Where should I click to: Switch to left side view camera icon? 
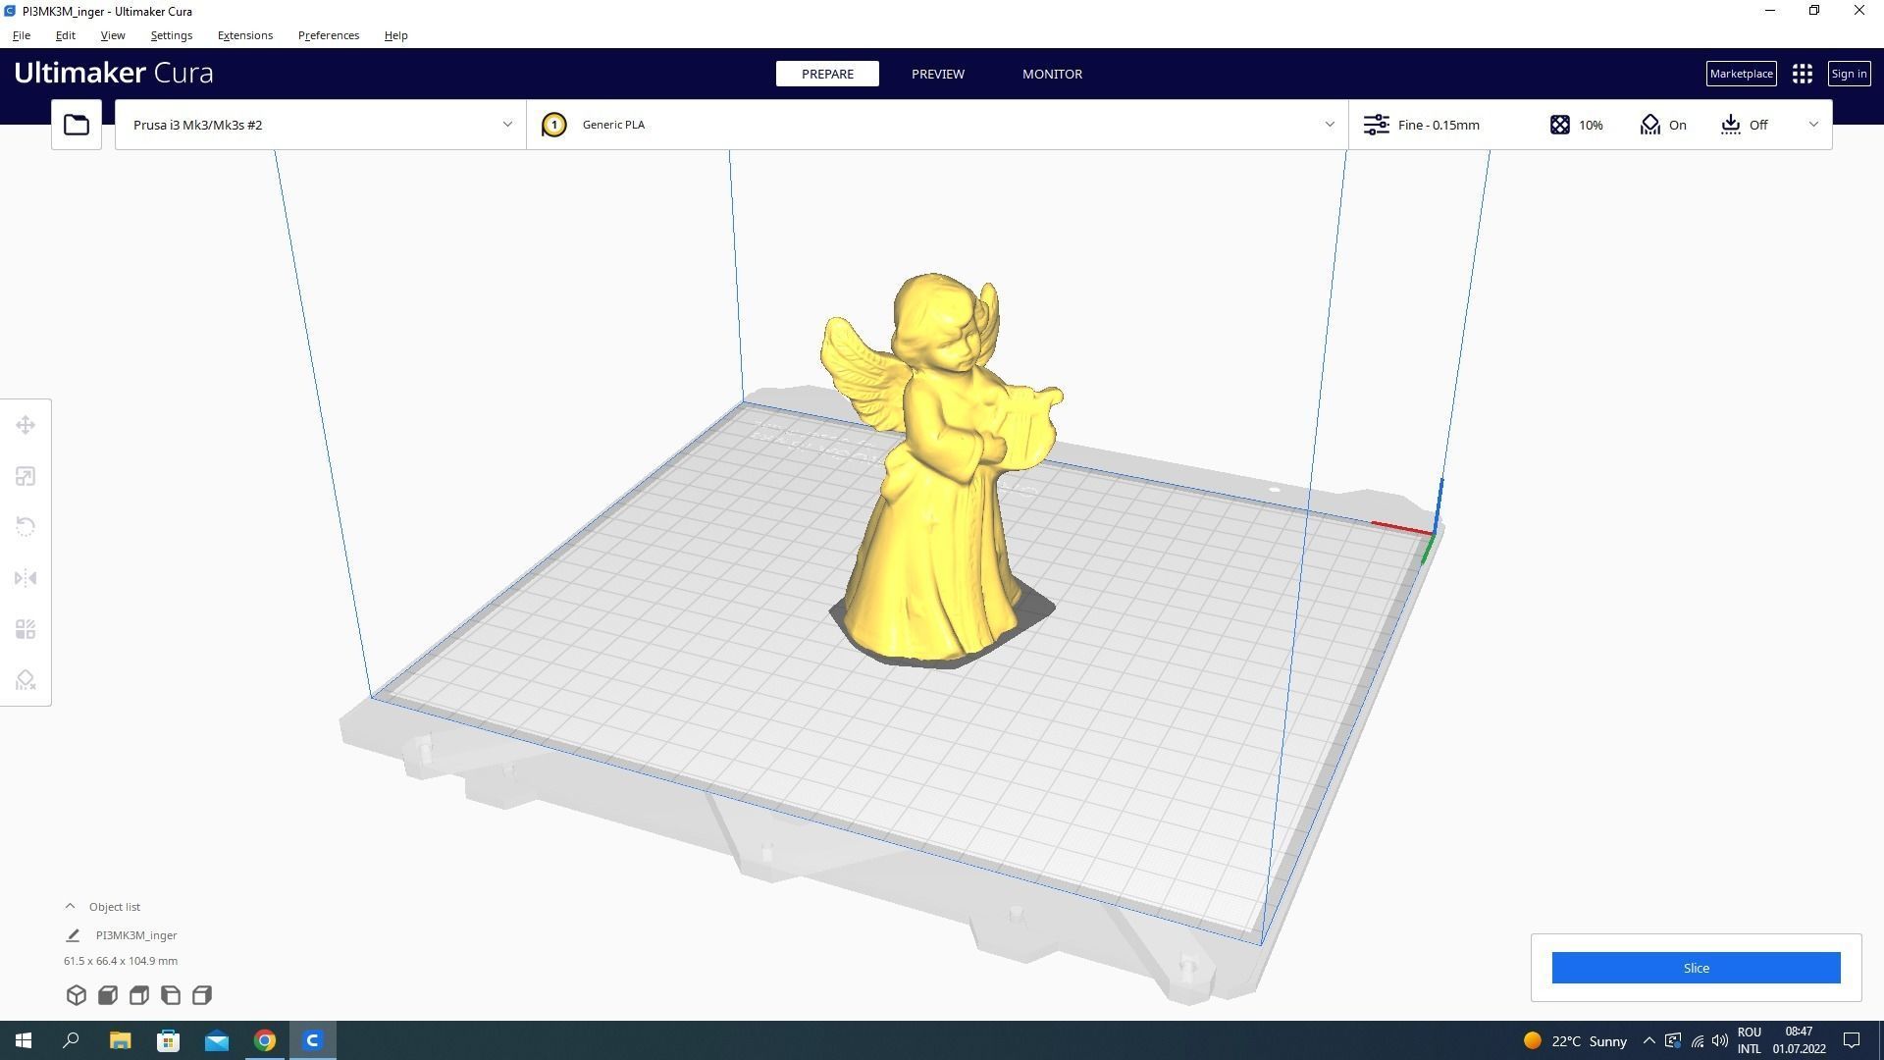[171, 995]
